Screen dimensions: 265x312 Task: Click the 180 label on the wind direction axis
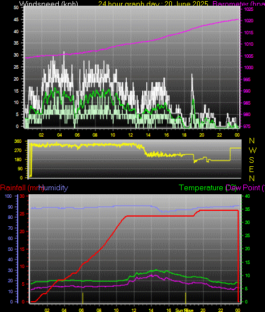(x=18, y=159)
